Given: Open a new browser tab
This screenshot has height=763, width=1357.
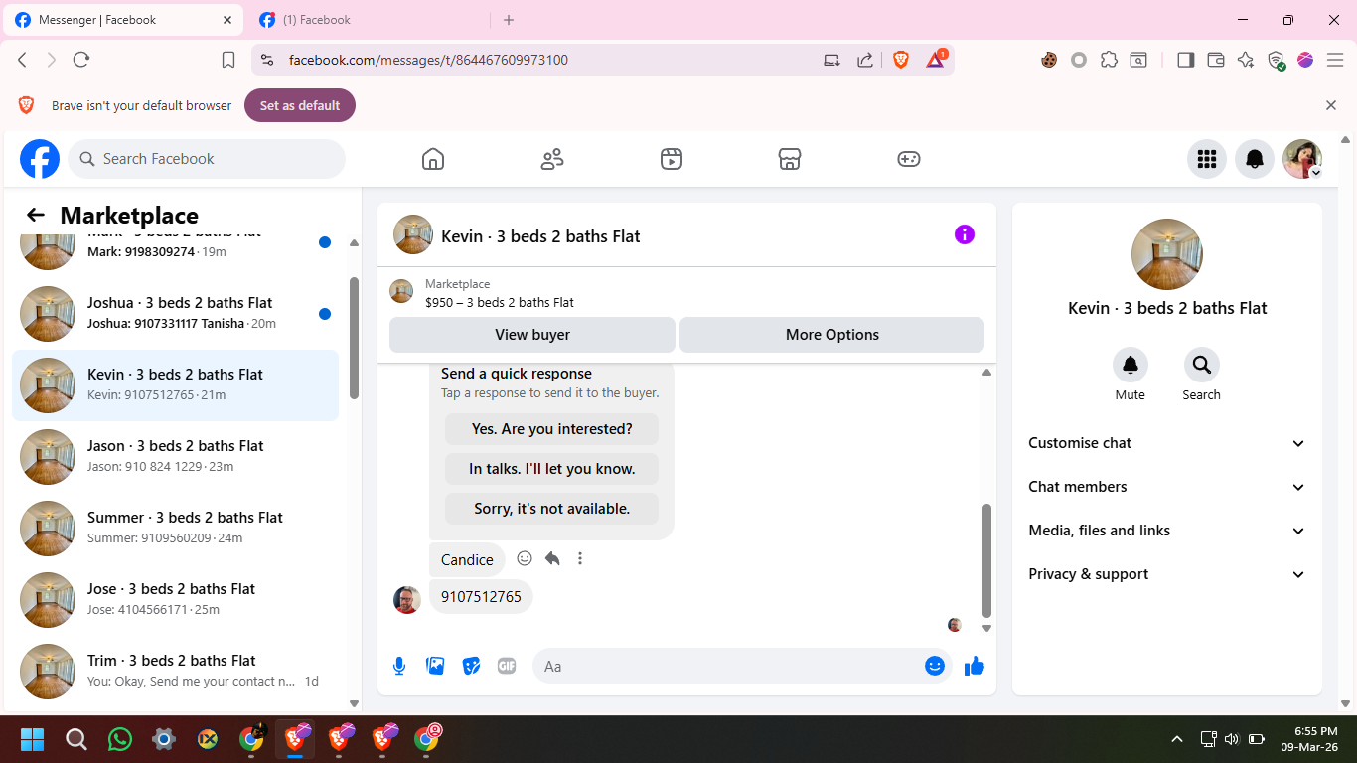Looking at the screenshot, I should tap(509, 20).
